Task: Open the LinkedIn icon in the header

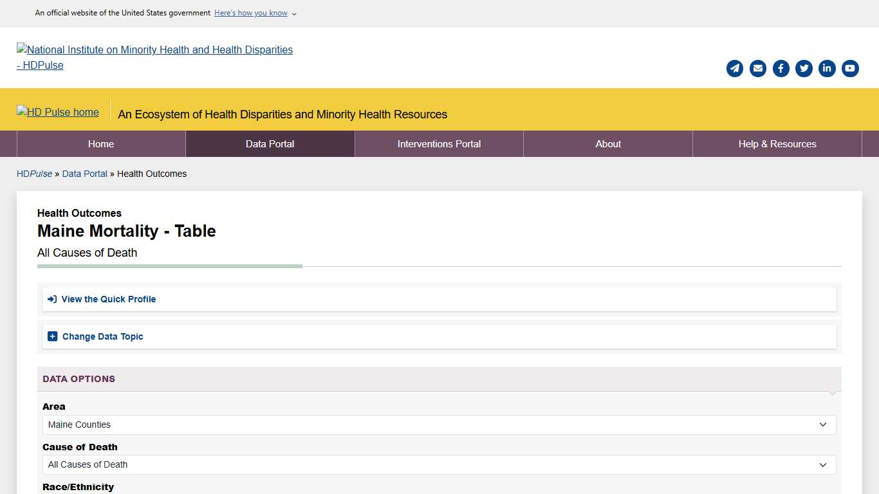Action: coord(827,68)
